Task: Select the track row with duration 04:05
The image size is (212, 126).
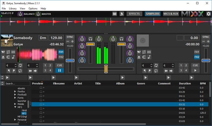Action: click(x=120, y=113)
